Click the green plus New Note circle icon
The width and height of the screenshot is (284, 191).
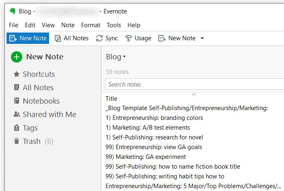click(x=17, y=57)
